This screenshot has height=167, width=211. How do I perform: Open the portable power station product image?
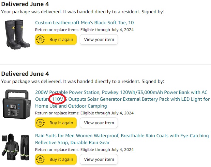pos(17,104)
